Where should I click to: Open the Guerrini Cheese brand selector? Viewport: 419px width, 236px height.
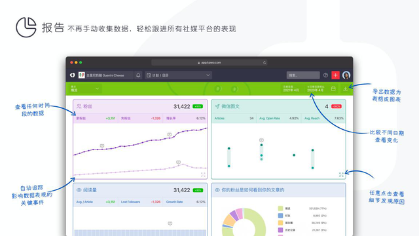click(x=105, y=75)
